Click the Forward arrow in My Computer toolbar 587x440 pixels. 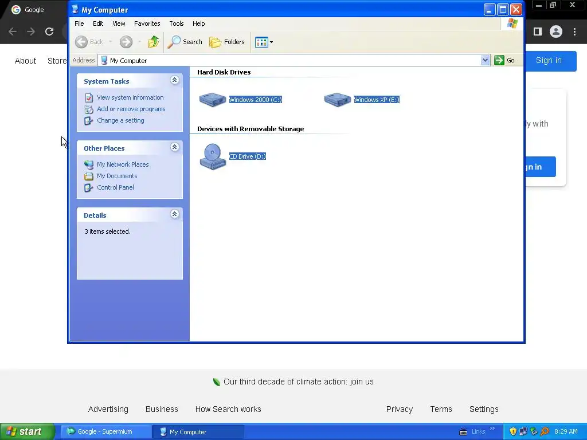pos(126,42)
